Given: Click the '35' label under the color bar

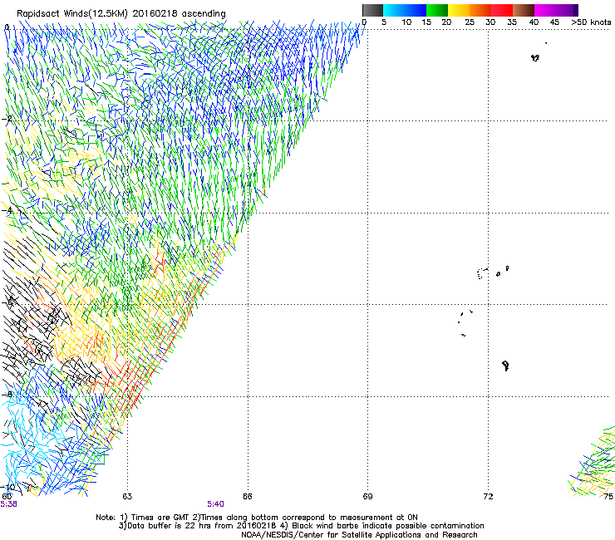Looking at the screenshot, I should (x=512, y=22).
